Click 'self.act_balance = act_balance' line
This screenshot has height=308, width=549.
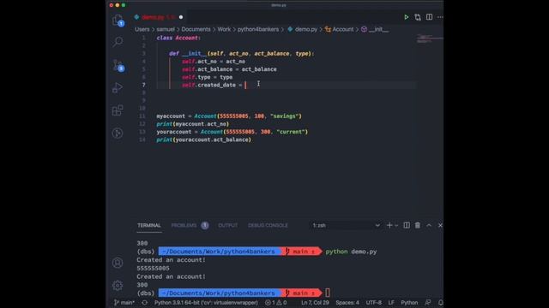point(229,69)
